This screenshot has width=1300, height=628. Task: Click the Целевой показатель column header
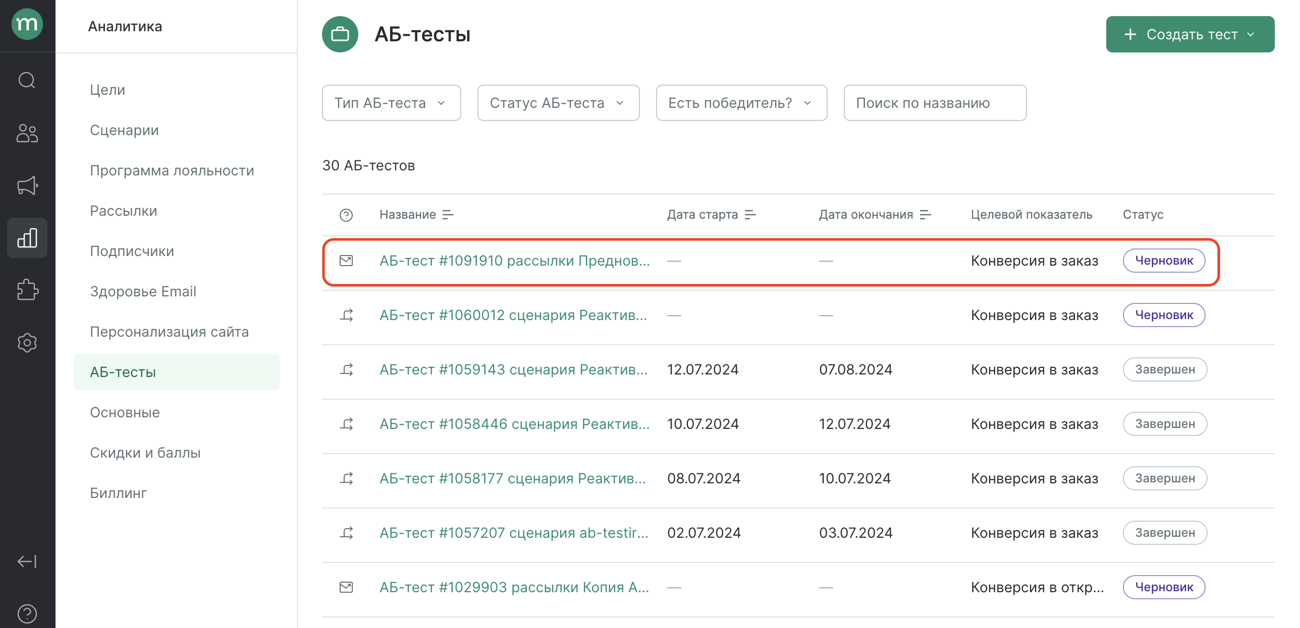point(1032,215)
